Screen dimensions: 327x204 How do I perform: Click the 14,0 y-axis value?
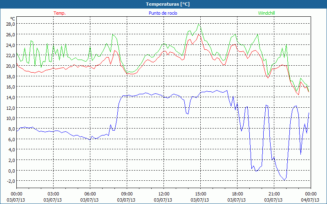[x=11, y=97]
